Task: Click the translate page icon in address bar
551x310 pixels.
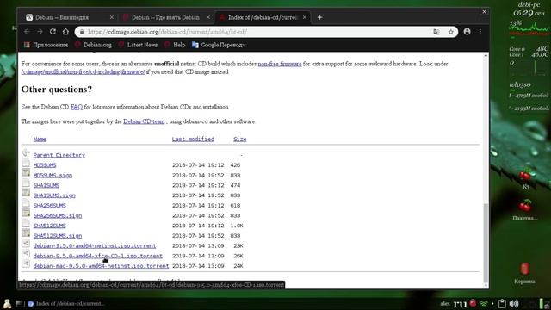Action: coord(436,32)
